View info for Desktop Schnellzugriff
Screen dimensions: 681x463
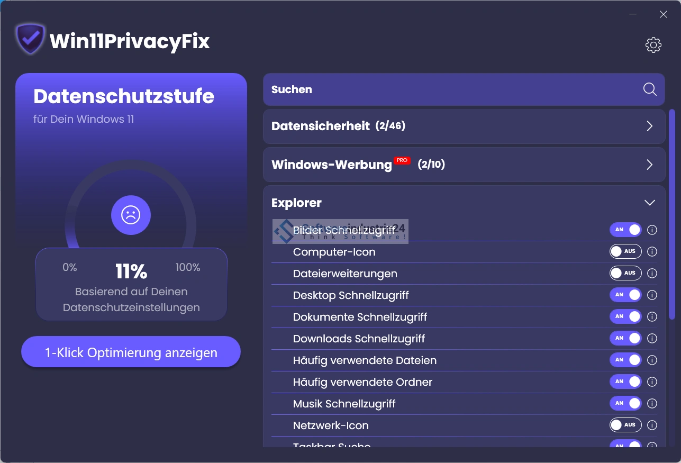pyautogui.click(x=652, y=295)
